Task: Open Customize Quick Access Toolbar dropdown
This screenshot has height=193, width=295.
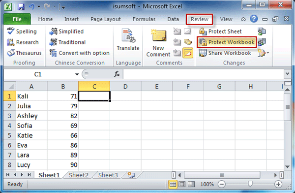Action: [63, 7]
